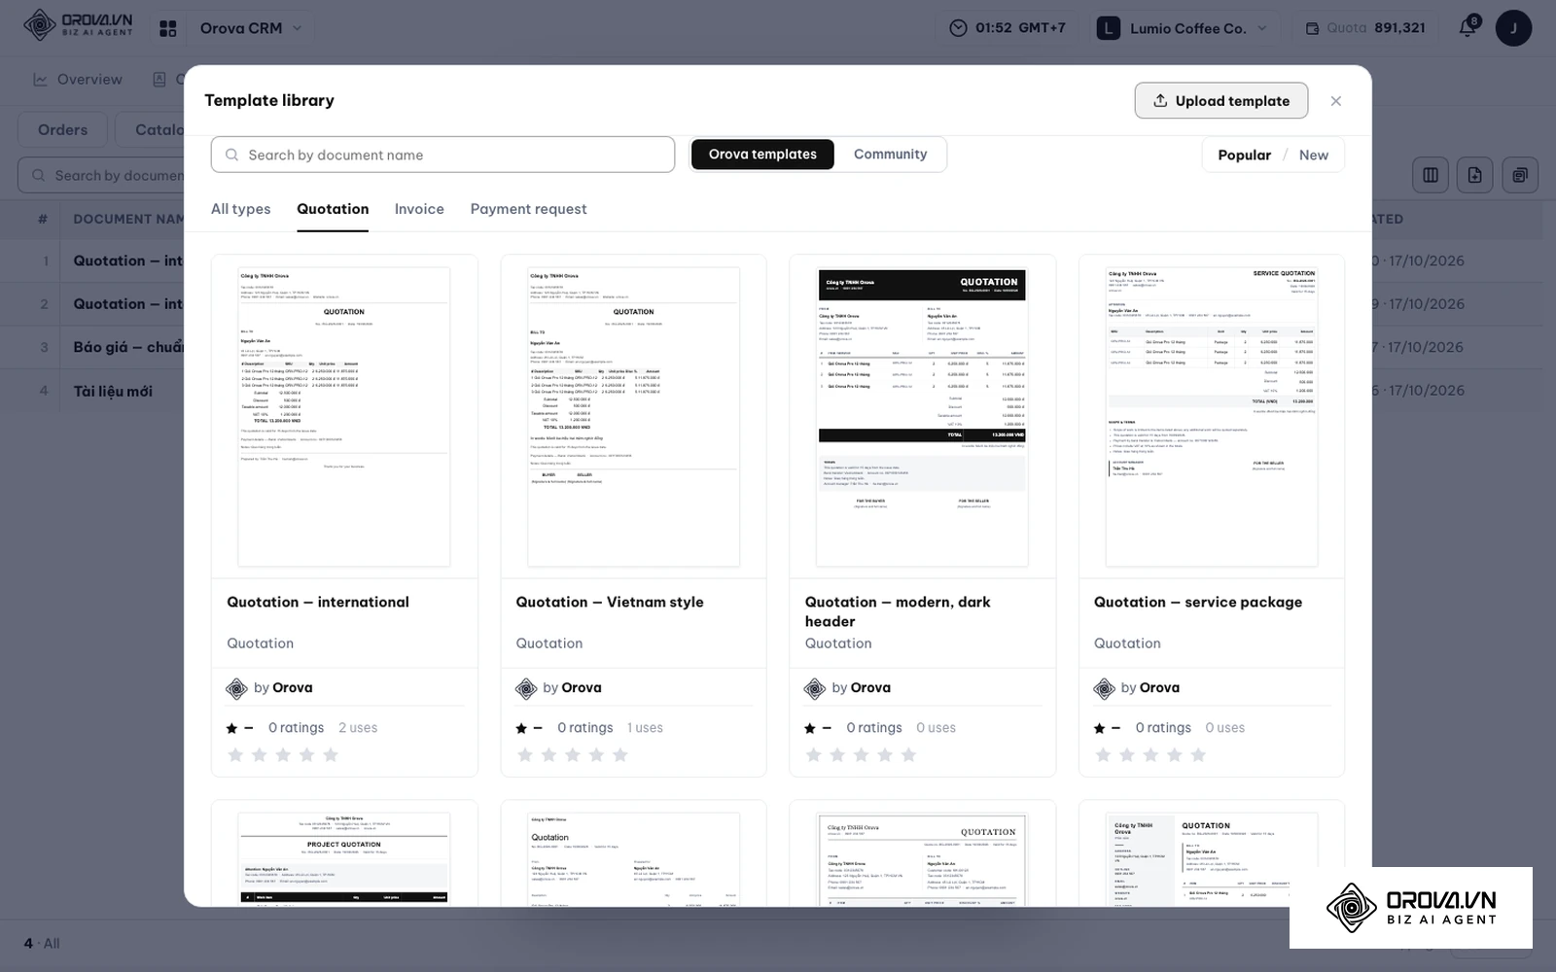The width and height of the screenshot is (1556, 972).
Task: Click Orova author logo on service package card
Action: [x=1104, y=689]
